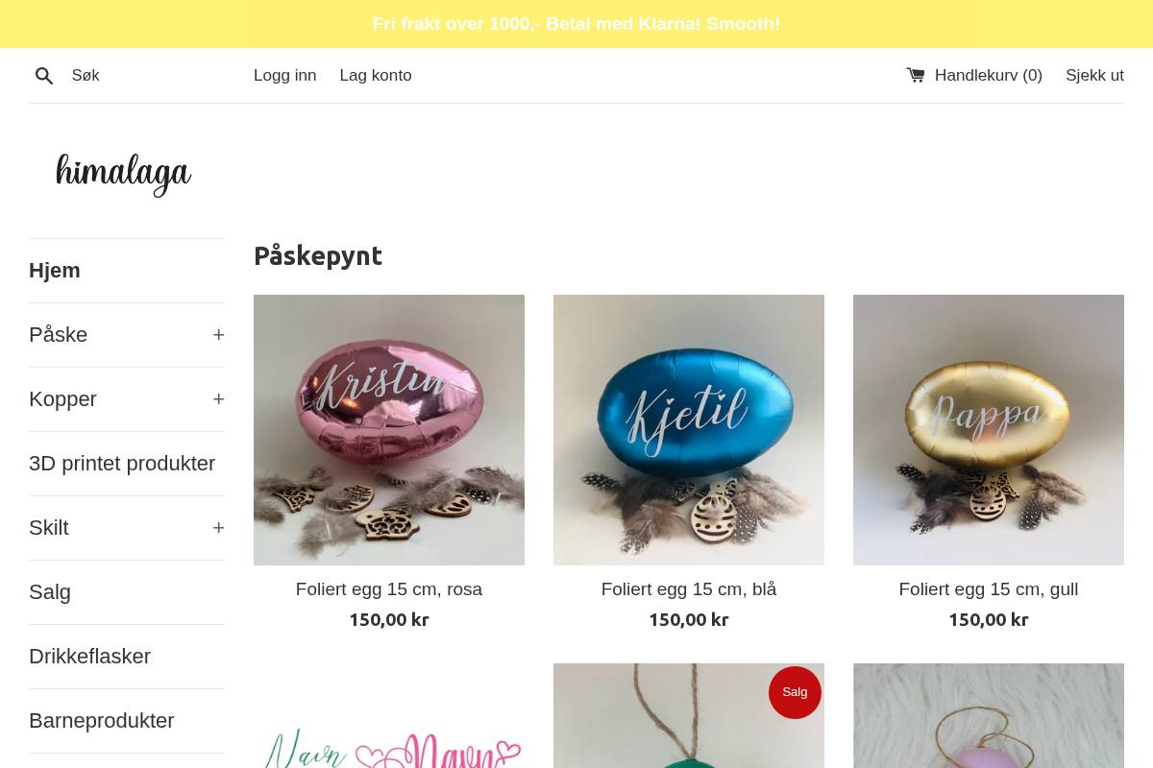Open Sjekk ut checkout link
This screenshot has width=1153, height=768.
pos(1094,75)
